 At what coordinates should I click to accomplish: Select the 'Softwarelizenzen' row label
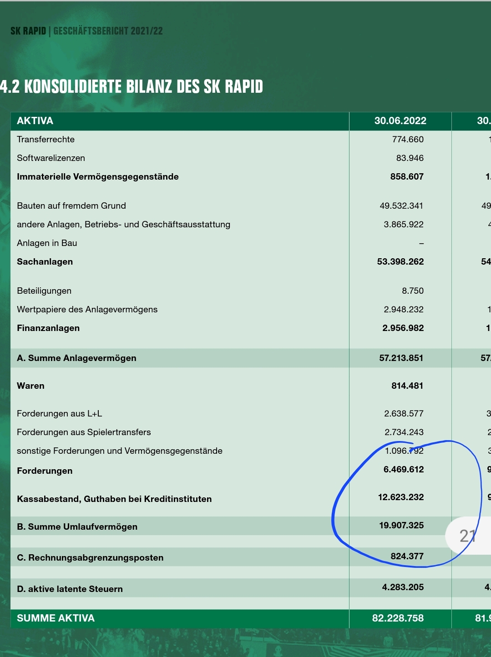click(51, 158)
